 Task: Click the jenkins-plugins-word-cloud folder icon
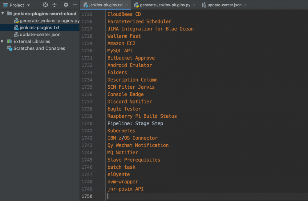pyautogui.click(x=9, y=14)
